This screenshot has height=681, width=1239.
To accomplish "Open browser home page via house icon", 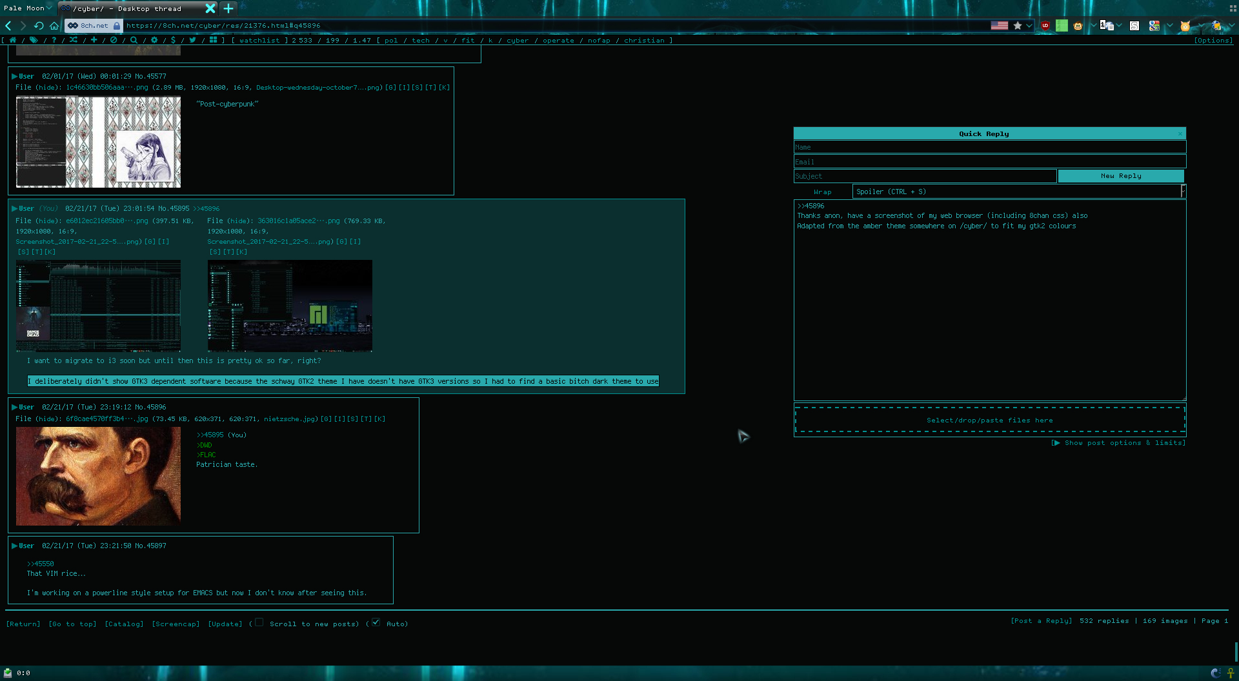I will coord(54,26).
